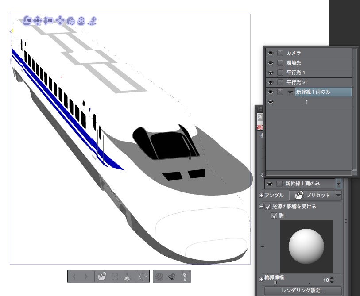Select 平行光 2 item in object list
The width and height of the screenshot is (360, 296).
(309, 82)
